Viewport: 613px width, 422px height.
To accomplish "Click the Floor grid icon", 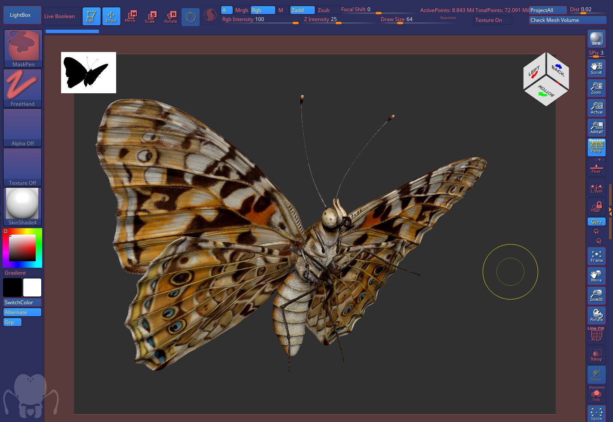I will [596, 168].
